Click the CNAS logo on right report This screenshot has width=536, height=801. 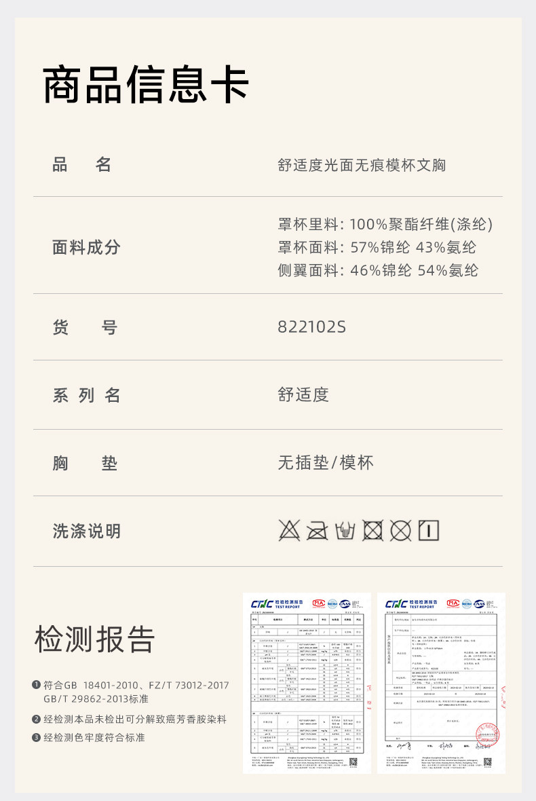[x=480, y=603]
